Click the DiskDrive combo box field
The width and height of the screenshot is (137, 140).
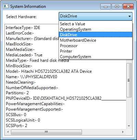tap(96, 16)
